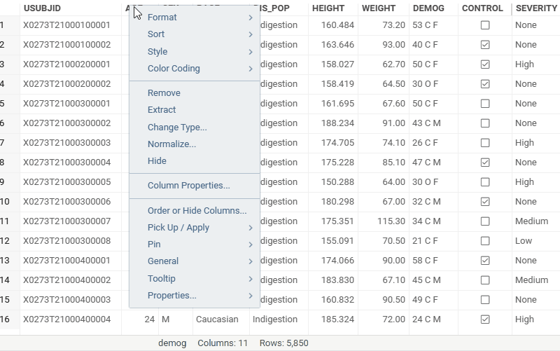This screenshot has height=351, width=560.
Task: Uncheck CONTROL checkbox in row 2
Action: click(485, 45)
